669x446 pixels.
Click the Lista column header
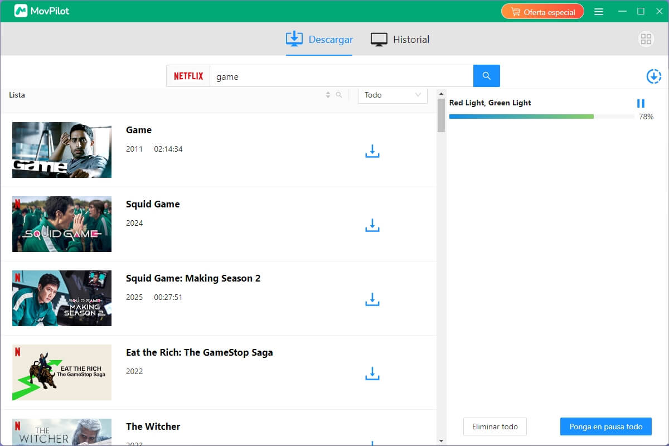click(17, 95)
